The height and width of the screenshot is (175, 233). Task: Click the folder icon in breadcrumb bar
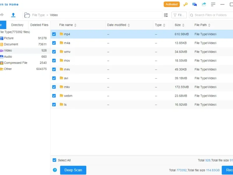coord(27,15)
